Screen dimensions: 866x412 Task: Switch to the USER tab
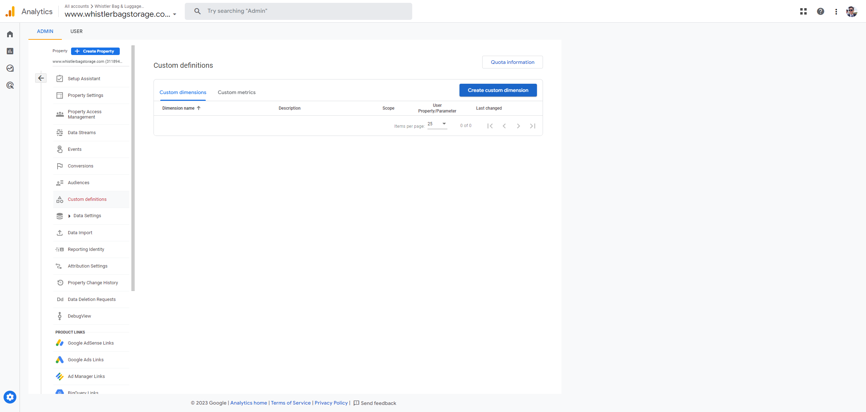76,31
